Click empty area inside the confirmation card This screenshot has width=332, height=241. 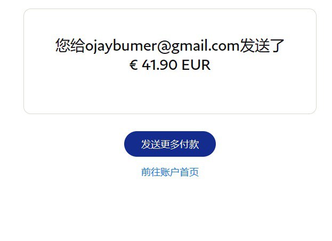point(170,93)
